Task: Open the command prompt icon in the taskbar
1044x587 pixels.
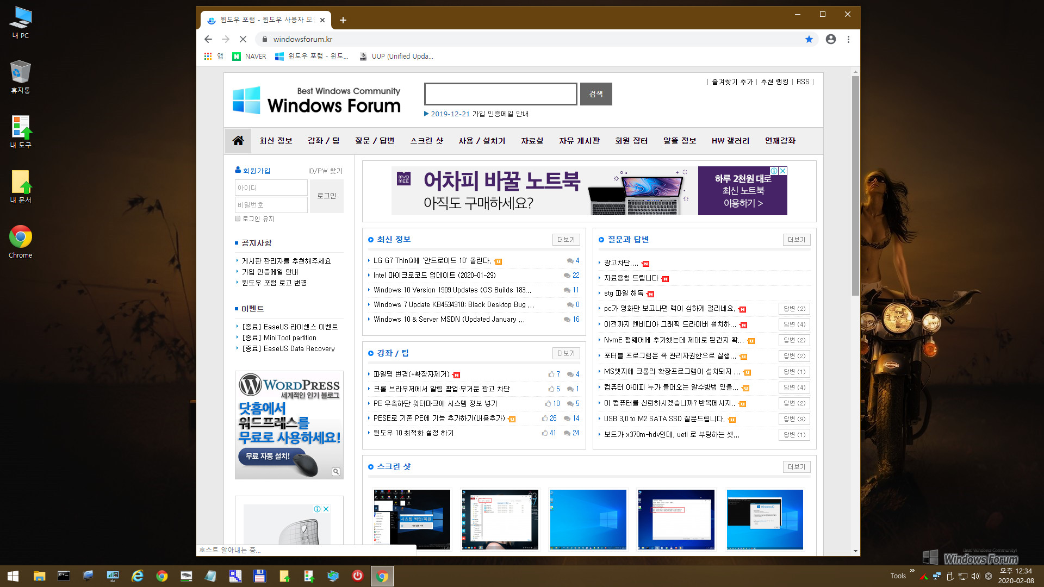Action: click(x=64, y=576)
